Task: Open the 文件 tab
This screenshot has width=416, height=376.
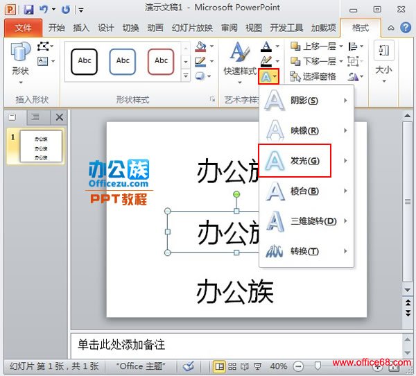Action: pyautogui.click(x=23, y=28)
